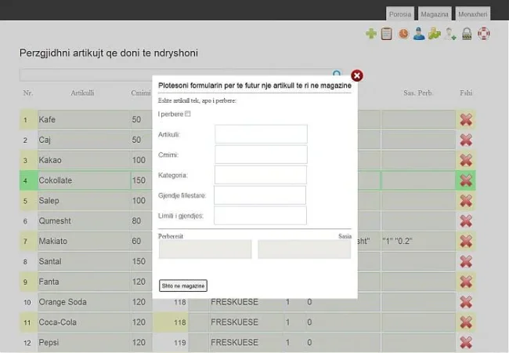Click the lifebuoy help icon
The width and height of the screenshot is (509, 353).
click(x=484, y=34)
